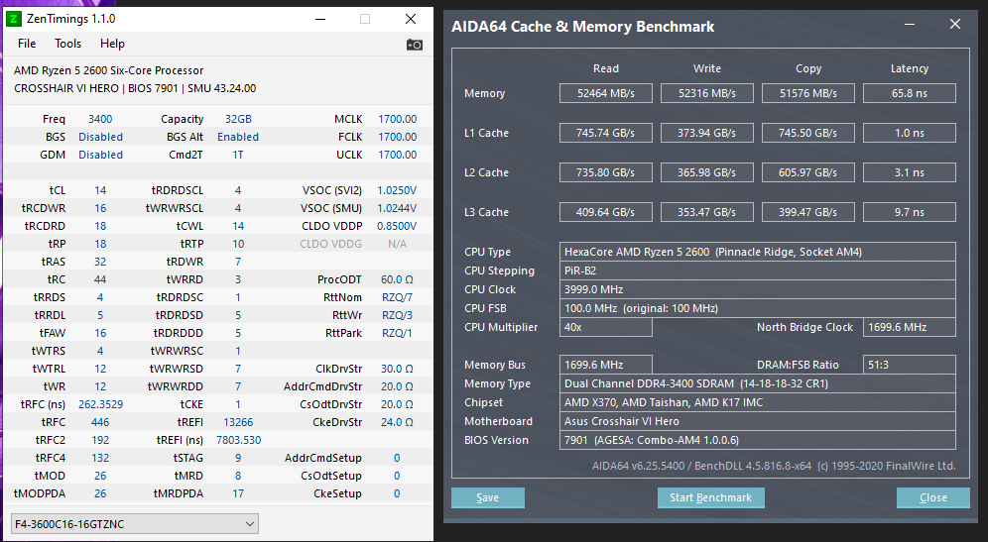This screenshot has width=988, height=542.
Task: Open the Tools menu in ZenTimings
Action: (x=68, y=44)
